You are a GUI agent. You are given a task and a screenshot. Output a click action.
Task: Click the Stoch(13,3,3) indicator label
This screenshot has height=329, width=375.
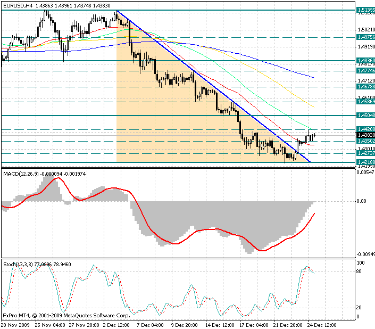tap(18, 265)
